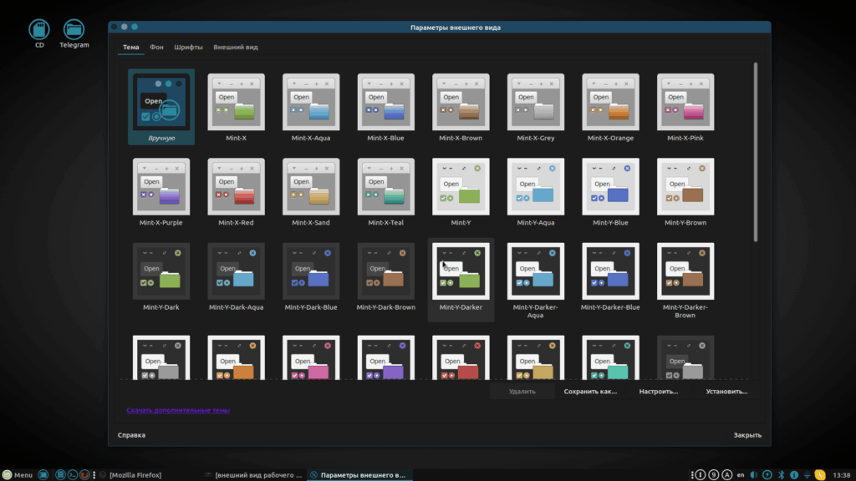Click the Сохранить как... button
Viewport: 856px width, 481px height.
click(x=590, y=391)
